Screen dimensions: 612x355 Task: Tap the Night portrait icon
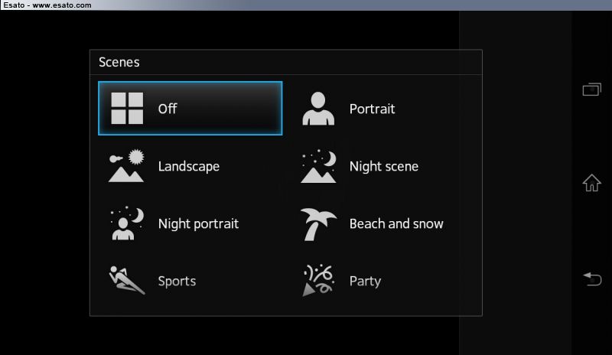coord(127,223)
